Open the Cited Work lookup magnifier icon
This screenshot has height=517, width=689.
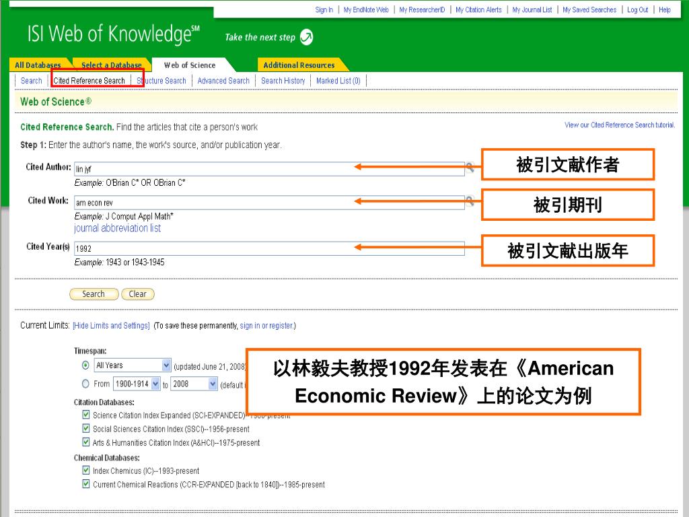(470, 201)
